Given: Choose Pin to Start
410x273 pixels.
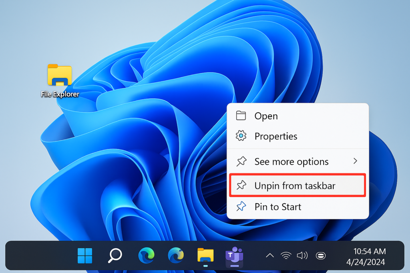Looking at the screenshot, I should click(x=297, y=207).
